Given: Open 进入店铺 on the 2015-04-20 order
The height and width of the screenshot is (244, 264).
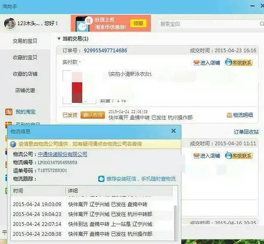Looking at the screenshot, I should coord(207,156).
